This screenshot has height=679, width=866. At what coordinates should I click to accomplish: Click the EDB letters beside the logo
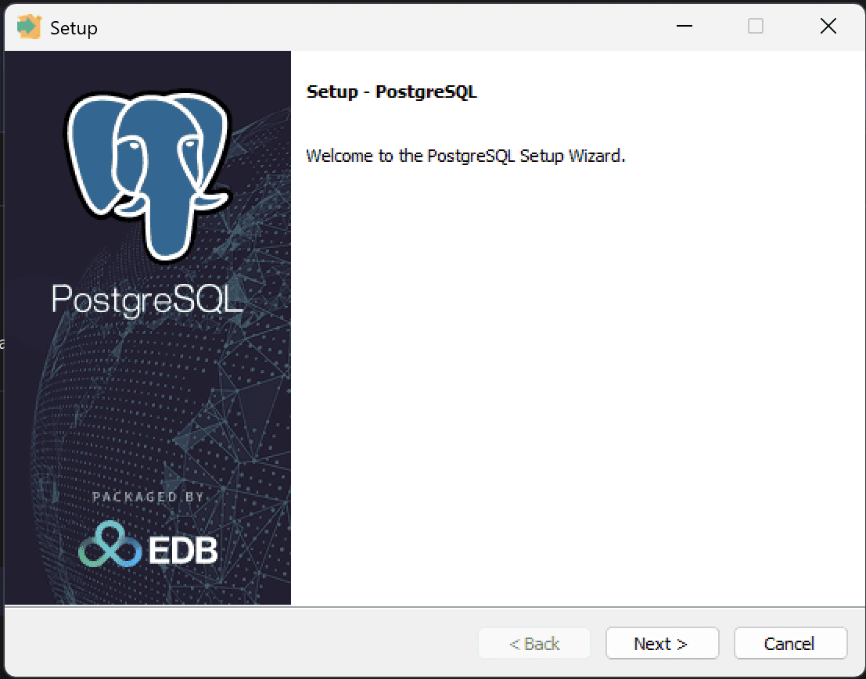point(182,551)
